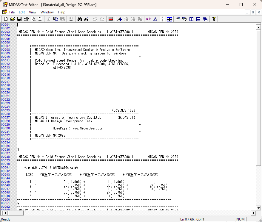Click horizontal scrollbar left arrow

5,213
